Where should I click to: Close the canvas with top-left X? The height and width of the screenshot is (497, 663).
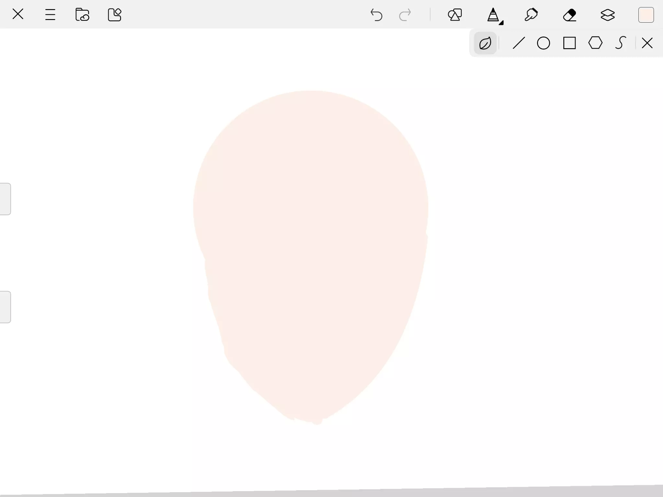(x=18, y=14)
